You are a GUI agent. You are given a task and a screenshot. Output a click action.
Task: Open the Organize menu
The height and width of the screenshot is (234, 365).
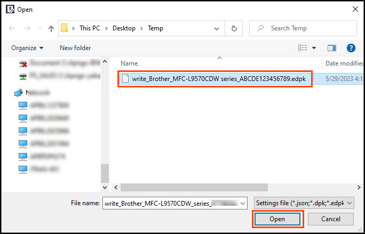click(x=27, y=48)
